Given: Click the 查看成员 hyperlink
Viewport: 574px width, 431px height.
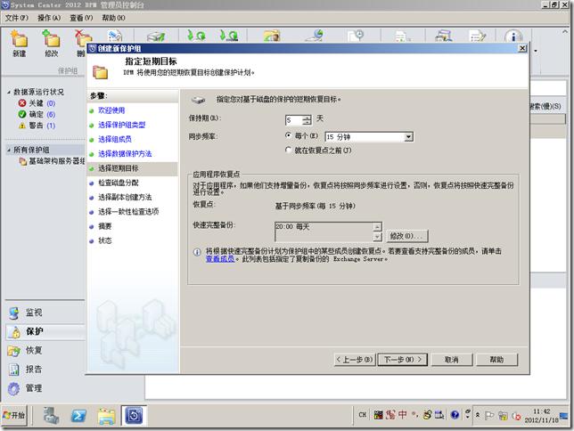Looking at the screenshot, I should tap(220, 259).
